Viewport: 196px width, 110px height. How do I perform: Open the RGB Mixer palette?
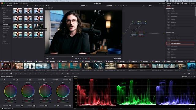click(x=21, y=74)
